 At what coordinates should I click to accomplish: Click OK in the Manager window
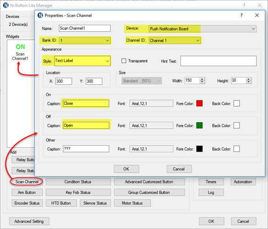[x=212, y=221]
